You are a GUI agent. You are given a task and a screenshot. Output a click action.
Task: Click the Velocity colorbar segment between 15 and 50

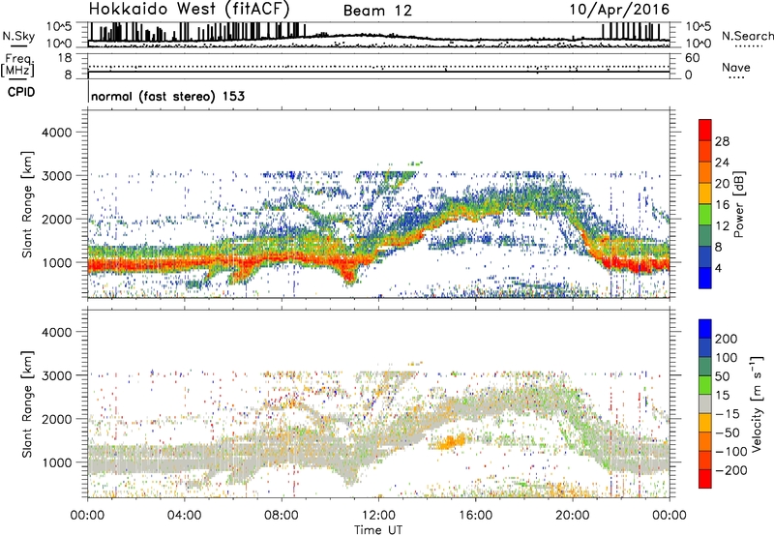pos(705,385)
